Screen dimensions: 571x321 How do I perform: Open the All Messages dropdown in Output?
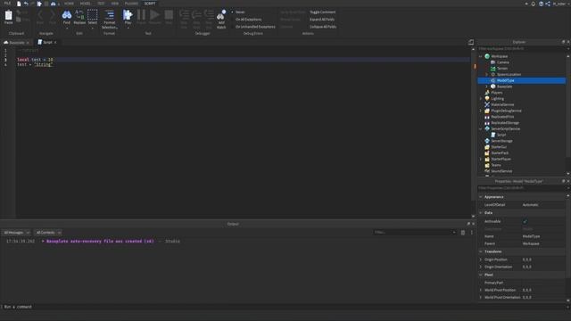(x=17, y=232)
